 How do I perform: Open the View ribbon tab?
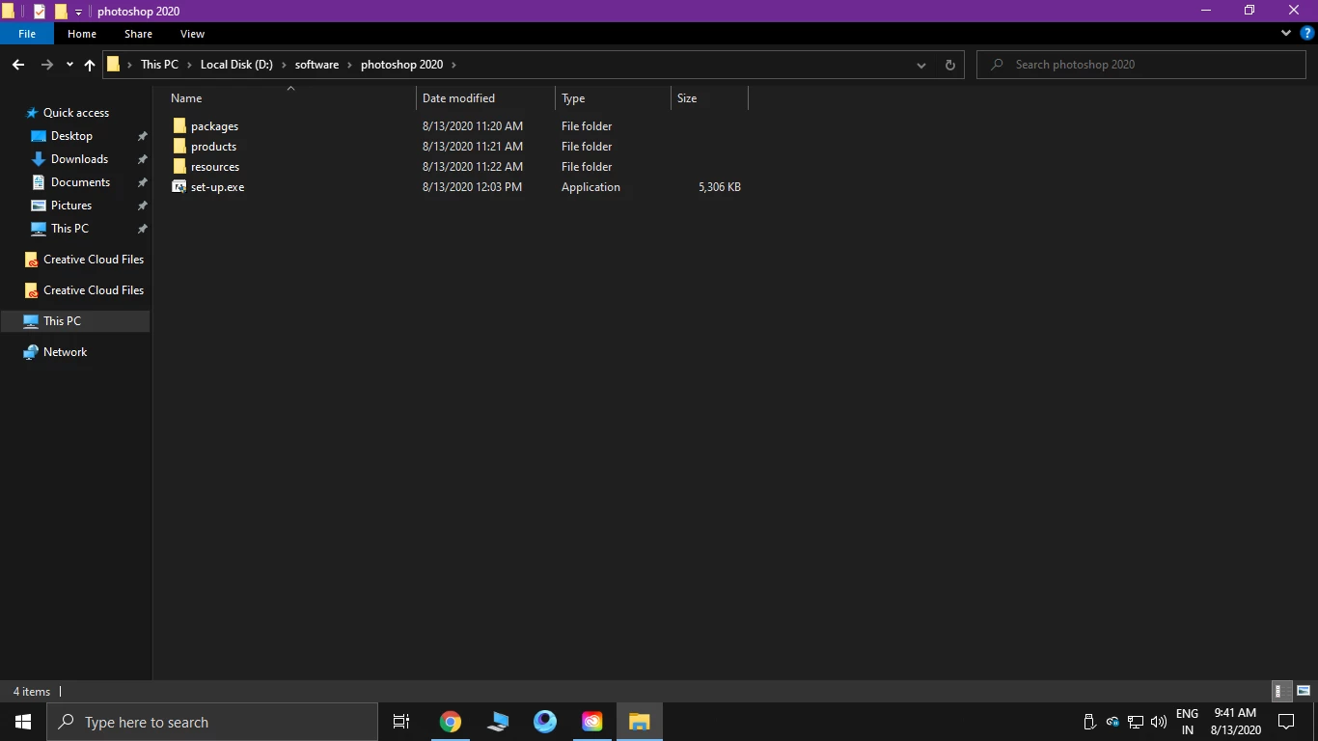(x=192, y=34)
